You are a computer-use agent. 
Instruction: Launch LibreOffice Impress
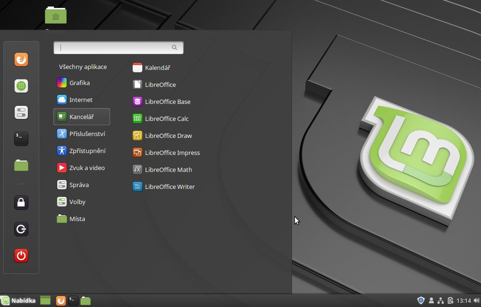coord(166,153)
